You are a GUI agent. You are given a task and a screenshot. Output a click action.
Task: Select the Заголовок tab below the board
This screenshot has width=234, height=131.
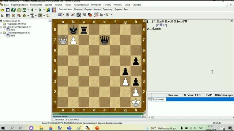point(59,119)
